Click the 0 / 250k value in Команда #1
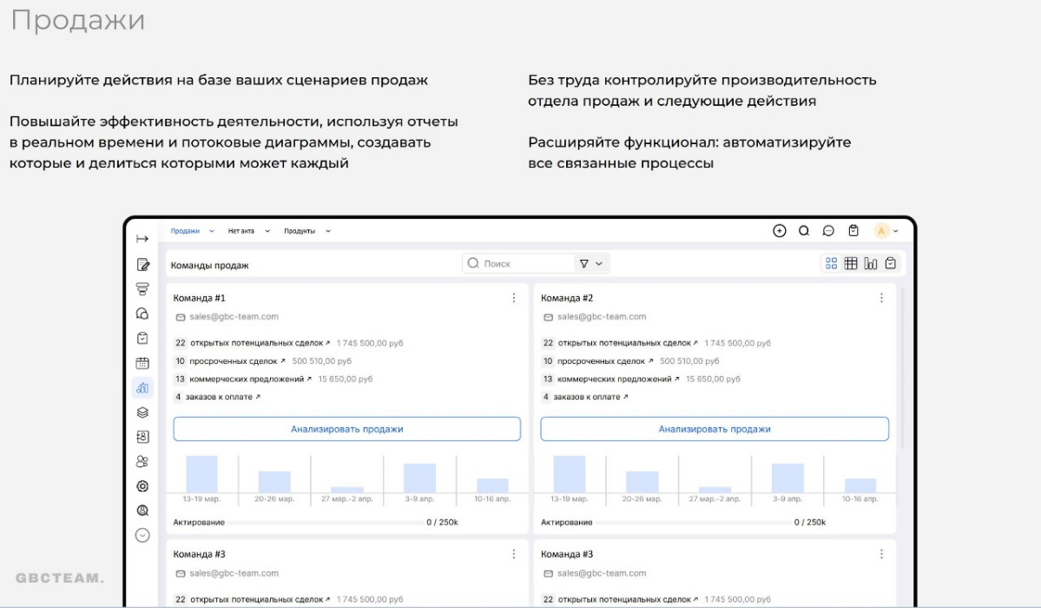1041x608 pixels. coord(442,522)
